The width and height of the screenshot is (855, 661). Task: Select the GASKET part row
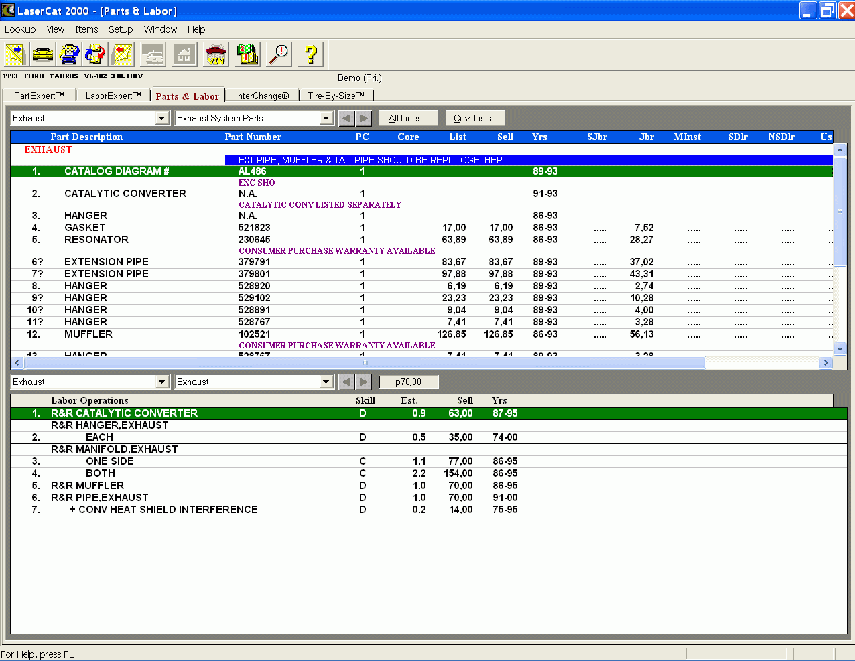(421, 228)
